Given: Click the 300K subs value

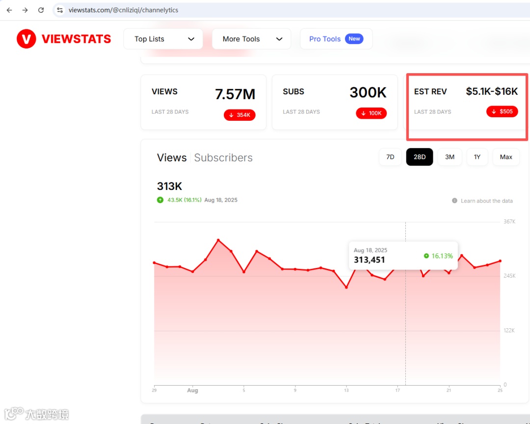Looking at the screenshot, I should (368, 92).
